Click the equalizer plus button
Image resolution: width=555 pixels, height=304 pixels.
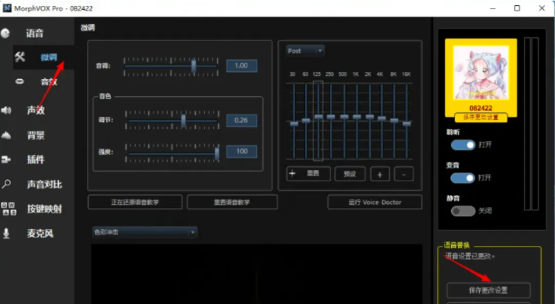[380, 174]
